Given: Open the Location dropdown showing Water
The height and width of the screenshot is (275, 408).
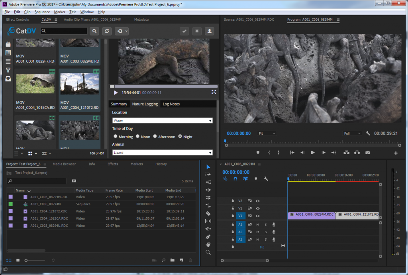Looking at the screenshot, I should (x=163, y=120).
